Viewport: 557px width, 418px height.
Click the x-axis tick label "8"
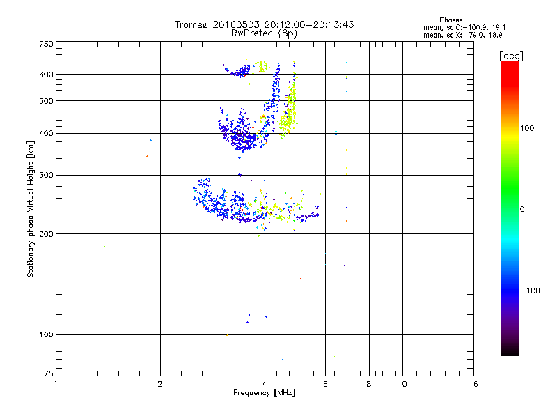pos(369,384)
